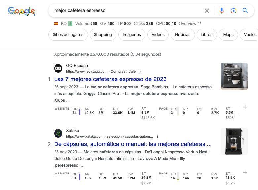The width and height of the screenshot is (258, 190).
Task: Click the Xataka page UR 16 value
Action: (173, 178)
